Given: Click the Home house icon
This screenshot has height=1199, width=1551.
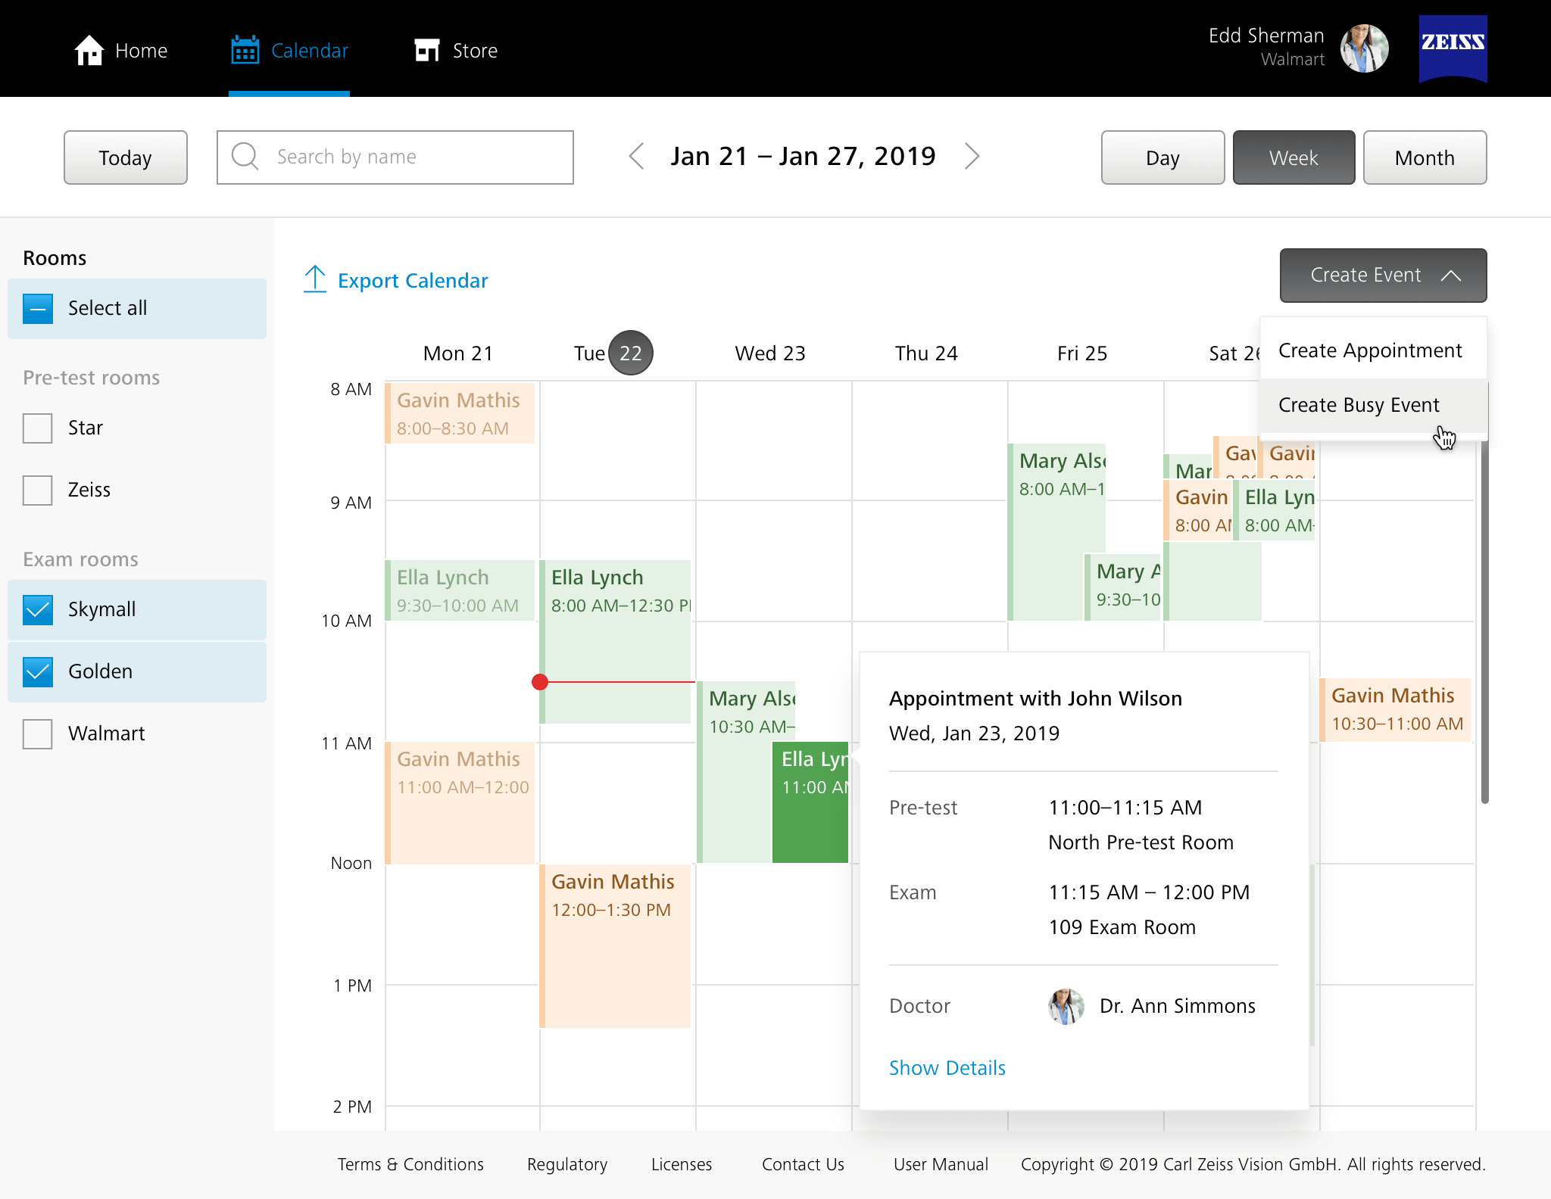Looking at the screenshot, I should pyautogui.click(x=89, y=51).
